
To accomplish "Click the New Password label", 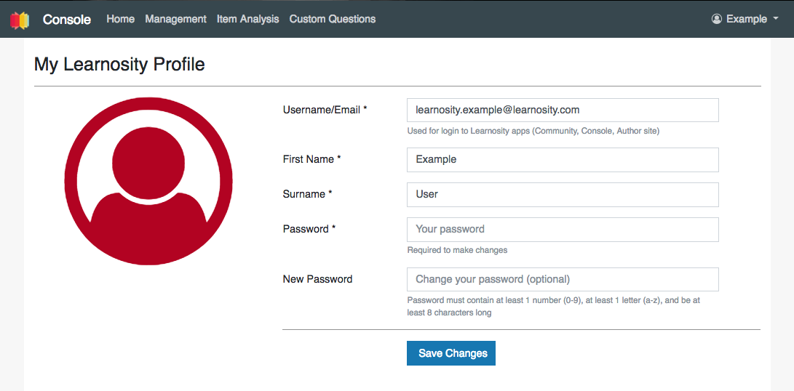I will point(317,279).
